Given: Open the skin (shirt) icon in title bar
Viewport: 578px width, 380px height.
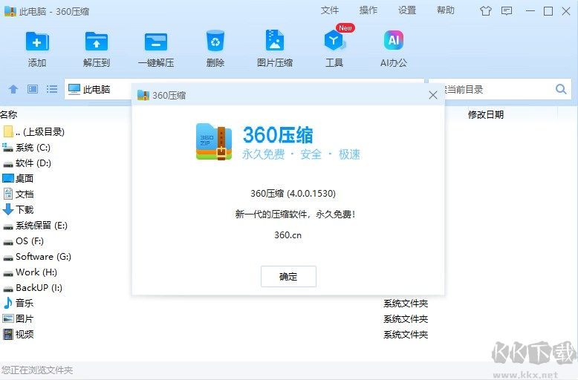Looking at the screenshot, I should 485,11.
